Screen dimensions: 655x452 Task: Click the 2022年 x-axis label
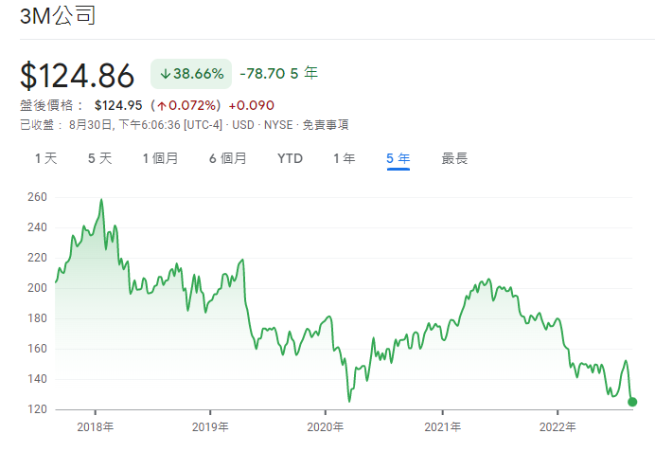(558, 427)
